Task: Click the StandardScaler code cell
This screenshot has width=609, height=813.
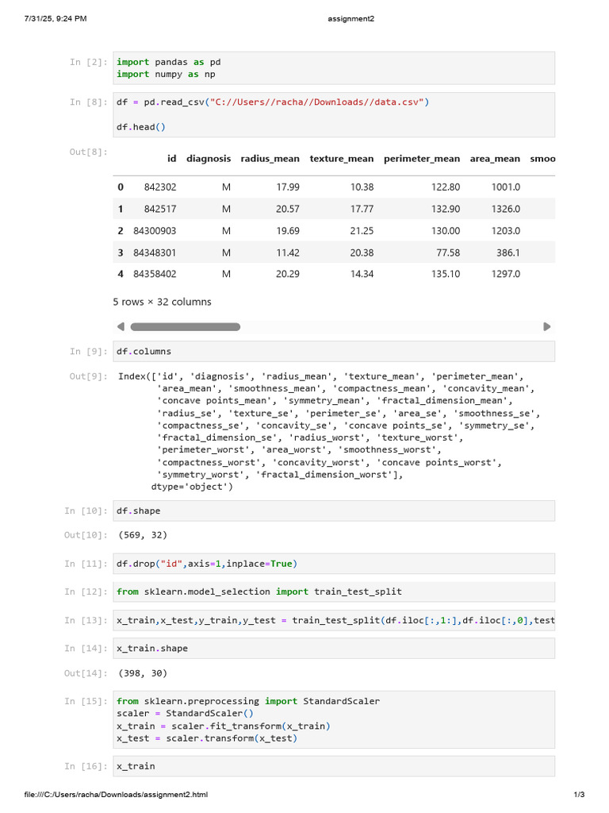Action: (x=334, y=719)
